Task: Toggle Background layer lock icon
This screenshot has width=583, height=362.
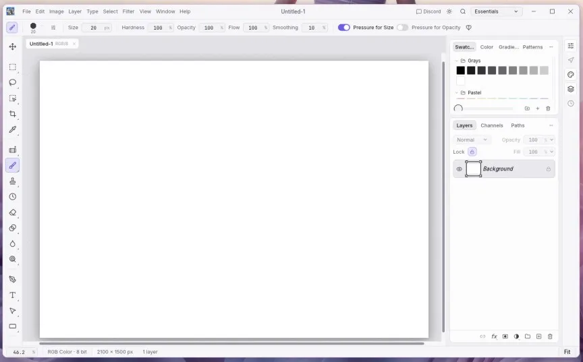Action: [x=549, y=169]
